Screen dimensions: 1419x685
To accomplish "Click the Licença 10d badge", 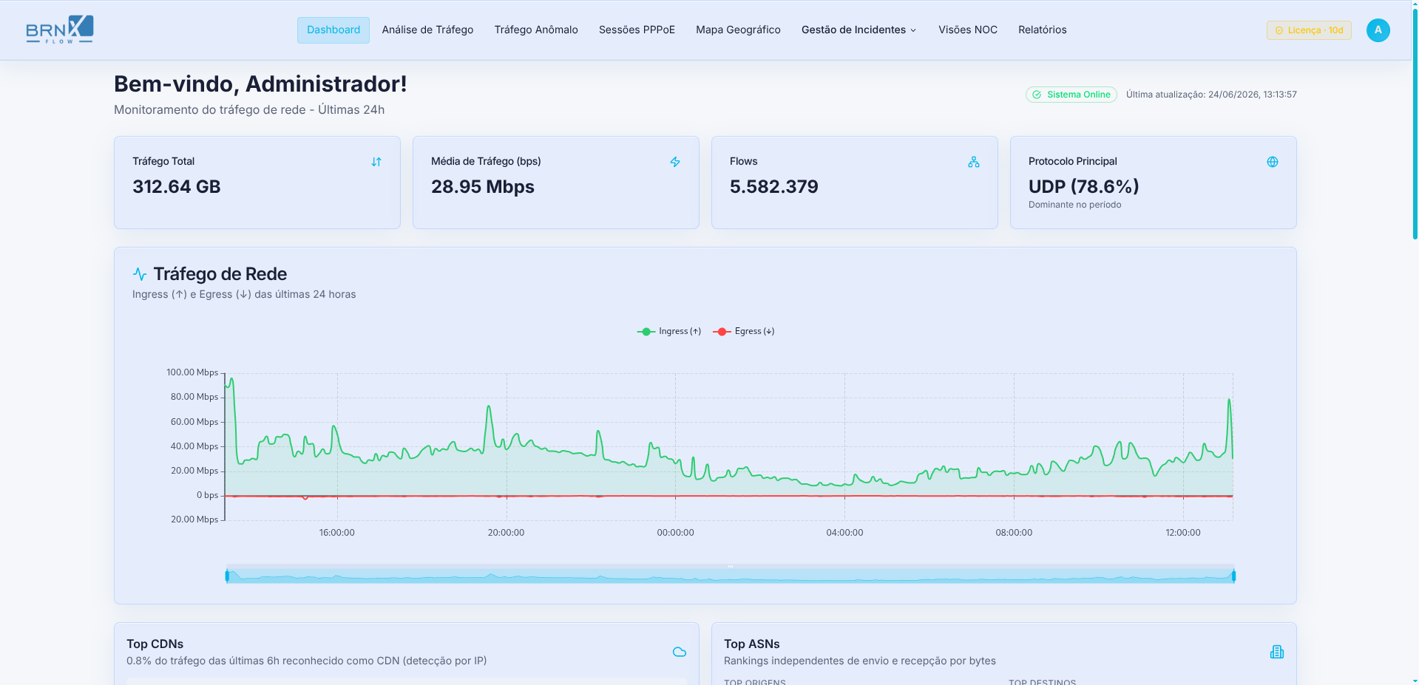I will pyautogui.click(x=1309, y=30).
